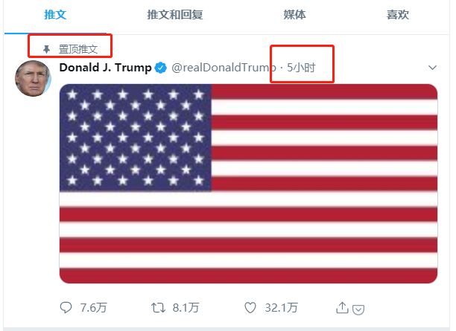Click the reply speech bubble icon
This screenshot has width=456, height=331.
66,307
